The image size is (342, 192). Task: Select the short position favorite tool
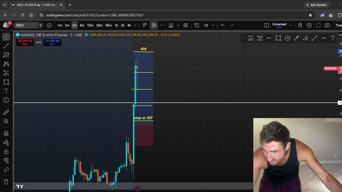tap(260, 38)
